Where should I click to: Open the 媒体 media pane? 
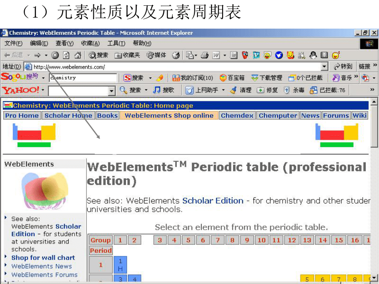[x=156, y=55]
